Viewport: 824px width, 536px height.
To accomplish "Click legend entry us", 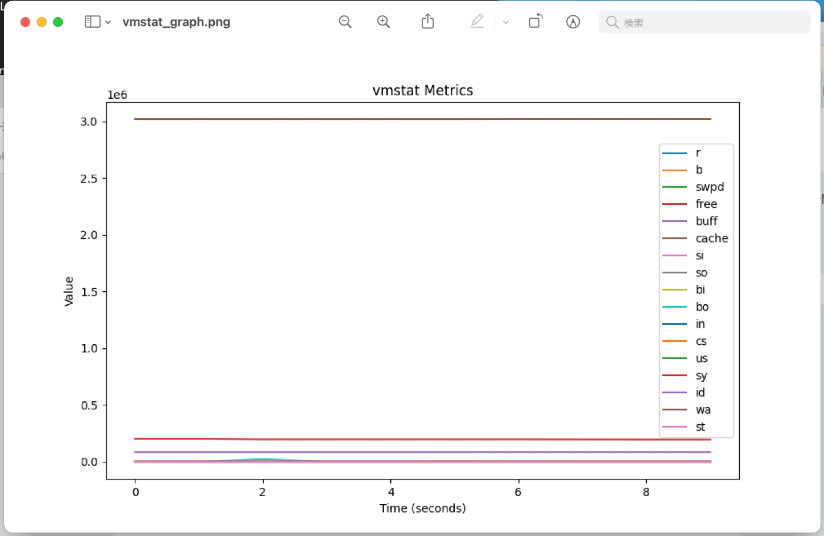I will tap(701, 358).
